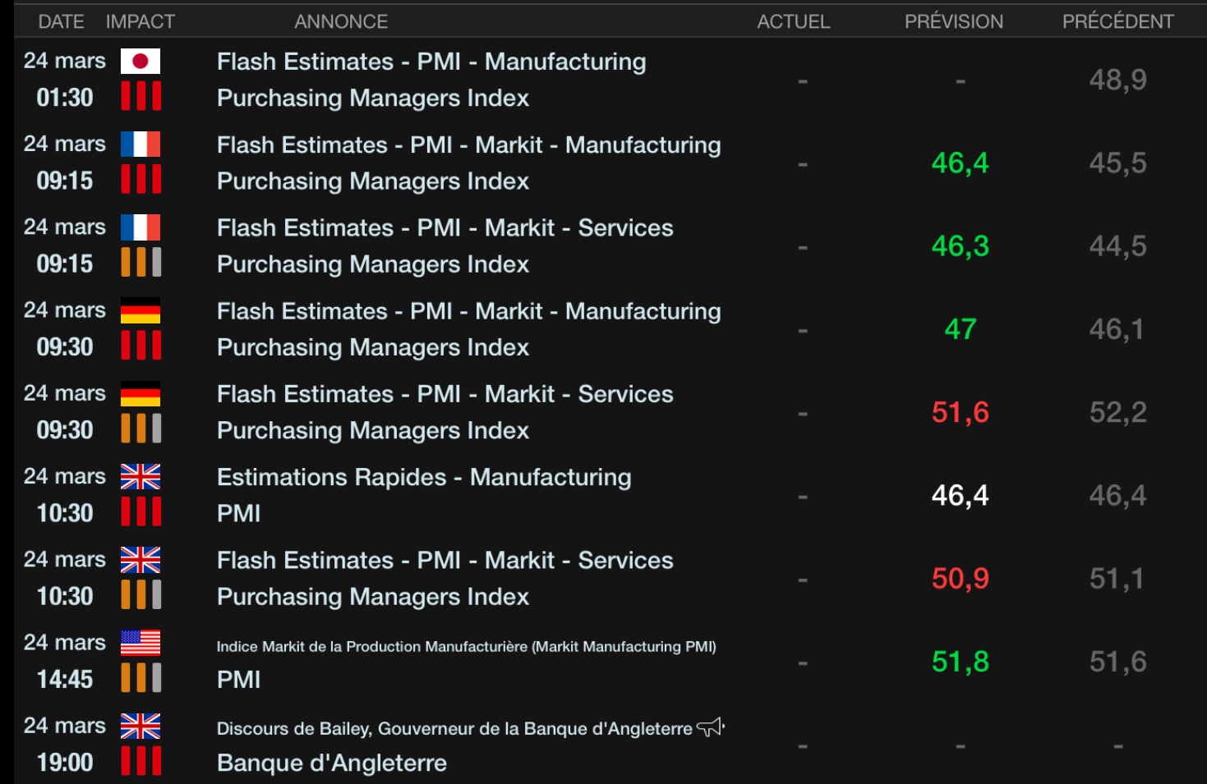Click the megaphone speech icon after Bailey
Viewport: 1207px width, 784px height.
click(711, 727)
